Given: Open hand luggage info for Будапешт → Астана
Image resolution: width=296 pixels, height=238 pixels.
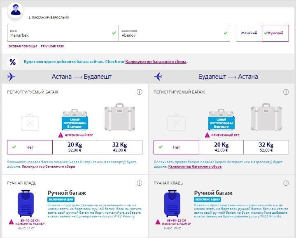Looking at the screenshot, I should 286,183.
